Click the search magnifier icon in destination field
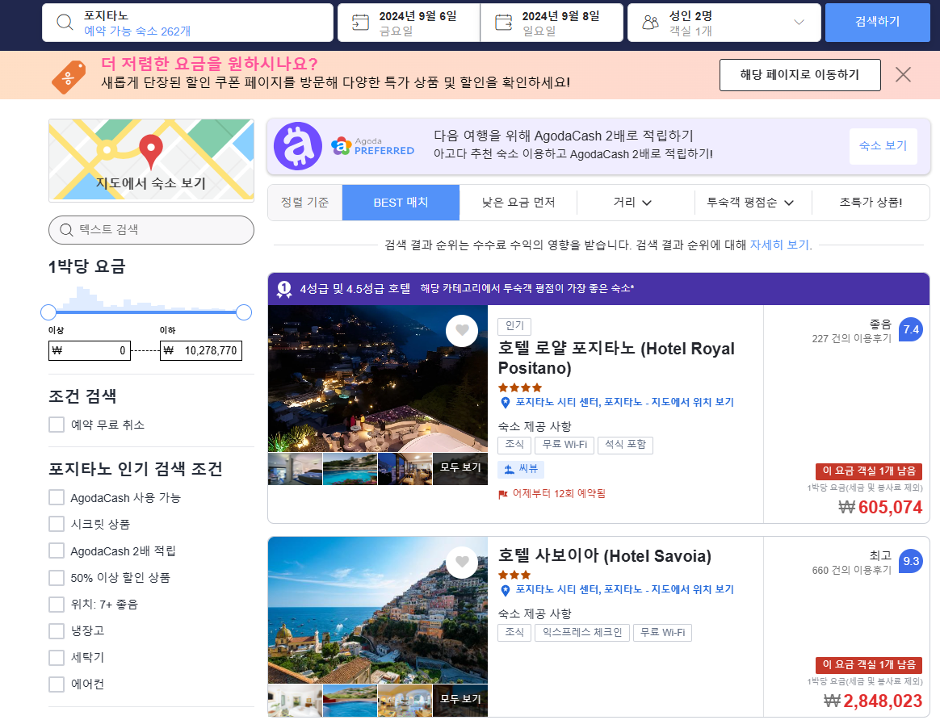This screenshot has width=940, height=720. coord(64,22)
